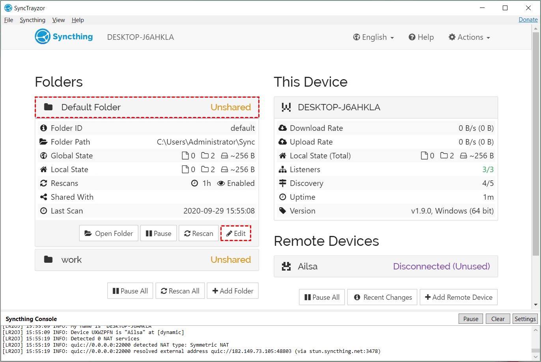Click the Edit button for Default Folder
The height and width of the screenshot is (362, 541).
(x=236, y=234)
